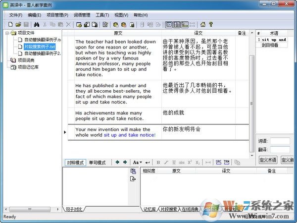Click the yellow question mark Help icon

coord(210,24)
